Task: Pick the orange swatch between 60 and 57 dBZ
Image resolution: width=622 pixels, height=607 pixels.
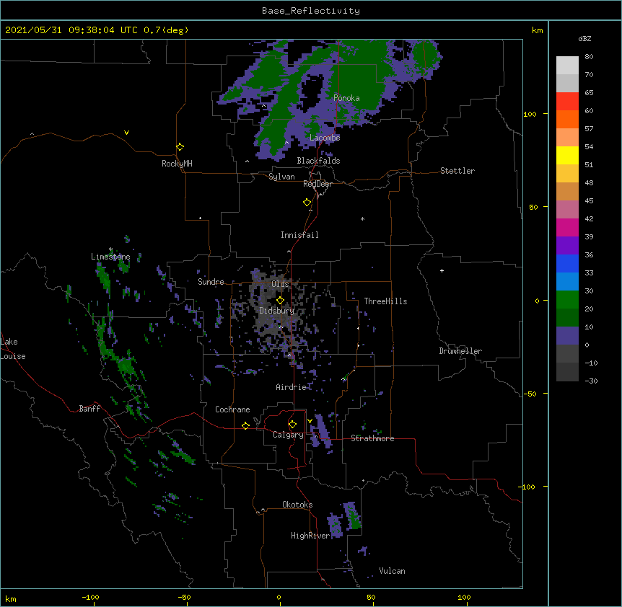Action: point(567,119)
